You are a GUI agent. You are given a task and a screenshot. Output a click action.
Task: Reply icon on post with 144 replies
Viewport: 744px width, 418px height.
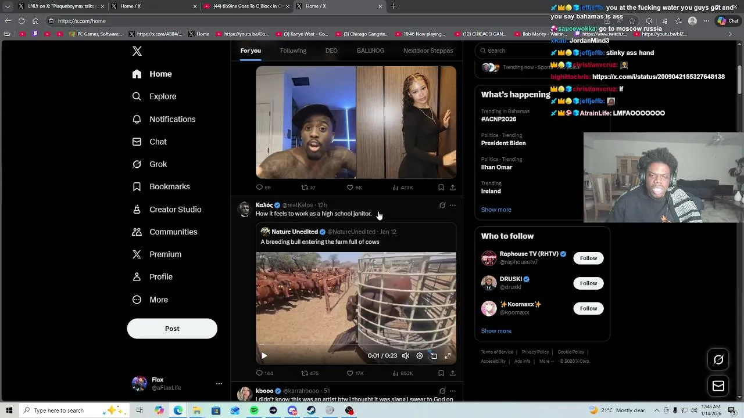click(x=259, y=373)
